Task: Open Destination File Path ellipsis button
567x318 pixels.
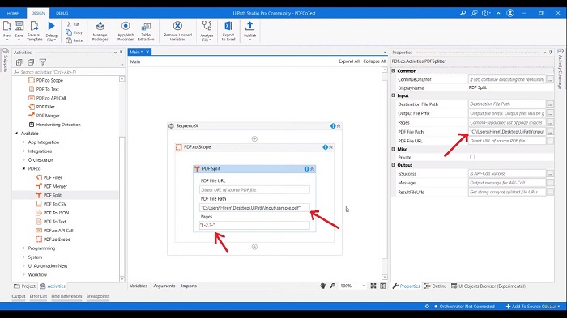Action: (x=550, y=104)
